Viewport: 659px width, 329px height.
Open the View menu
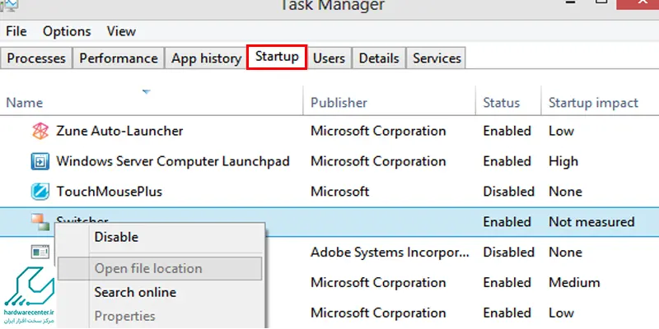(121, 31)
